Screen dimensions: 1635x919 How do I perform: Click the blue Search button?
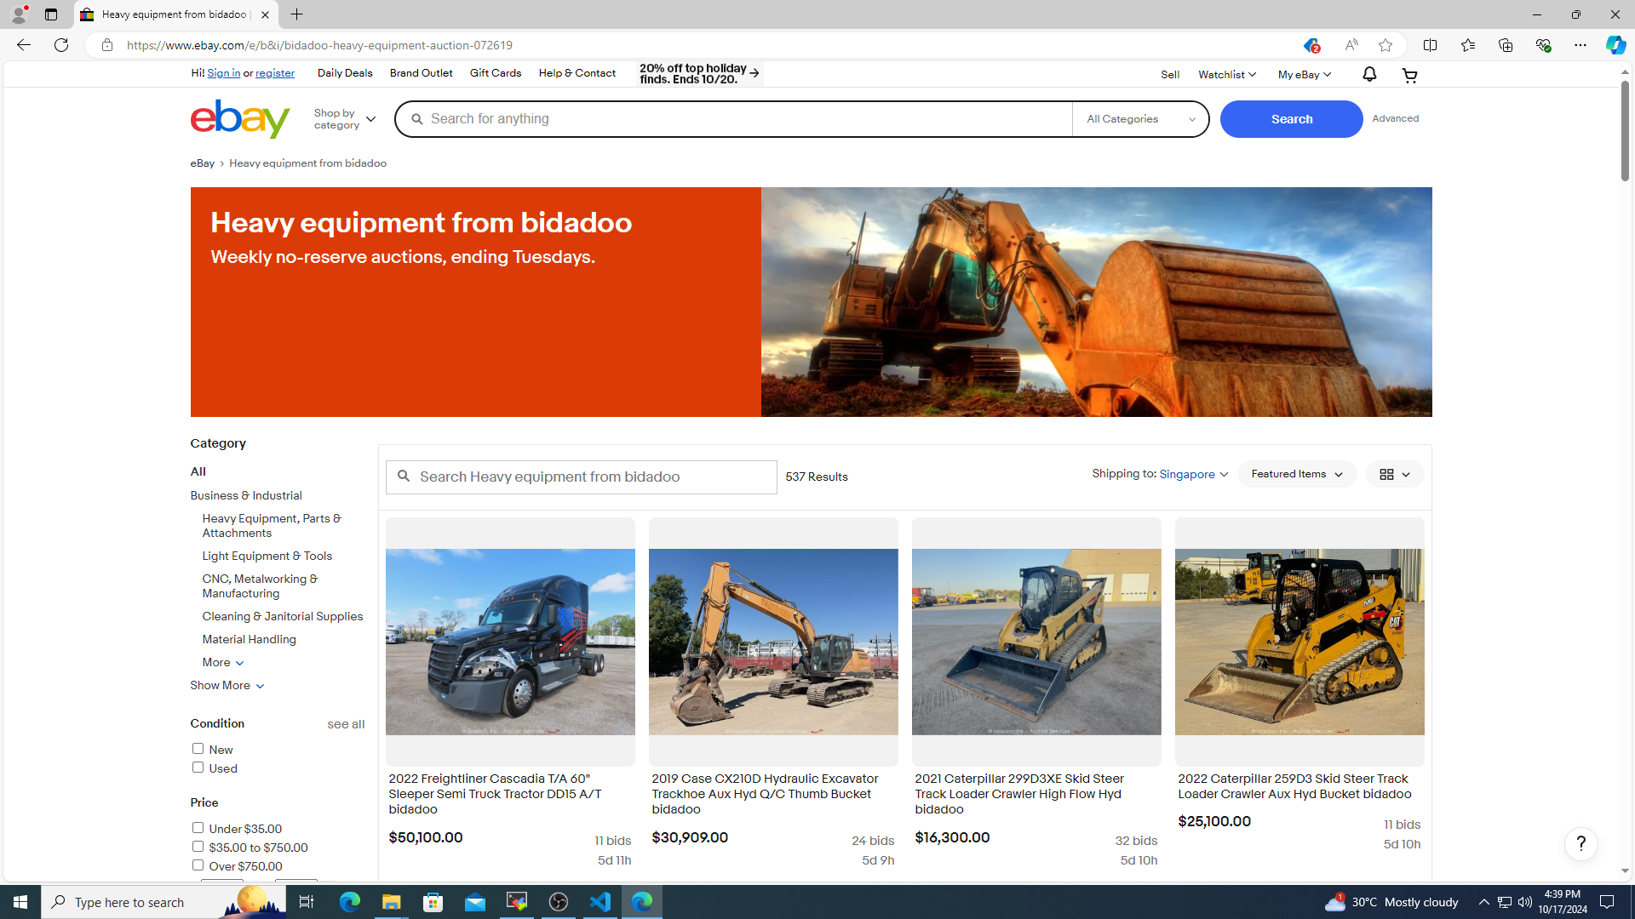click(x=1291, y=119)
